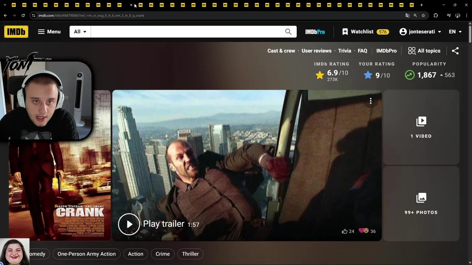The height and width of the screenshot is (265, 472).
Task: Reload the page
Action: pos(23,15)
